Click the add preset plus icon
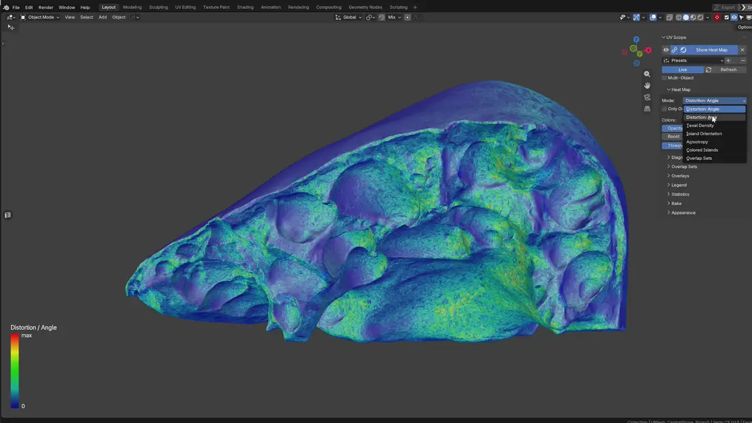 coord(728,60)
